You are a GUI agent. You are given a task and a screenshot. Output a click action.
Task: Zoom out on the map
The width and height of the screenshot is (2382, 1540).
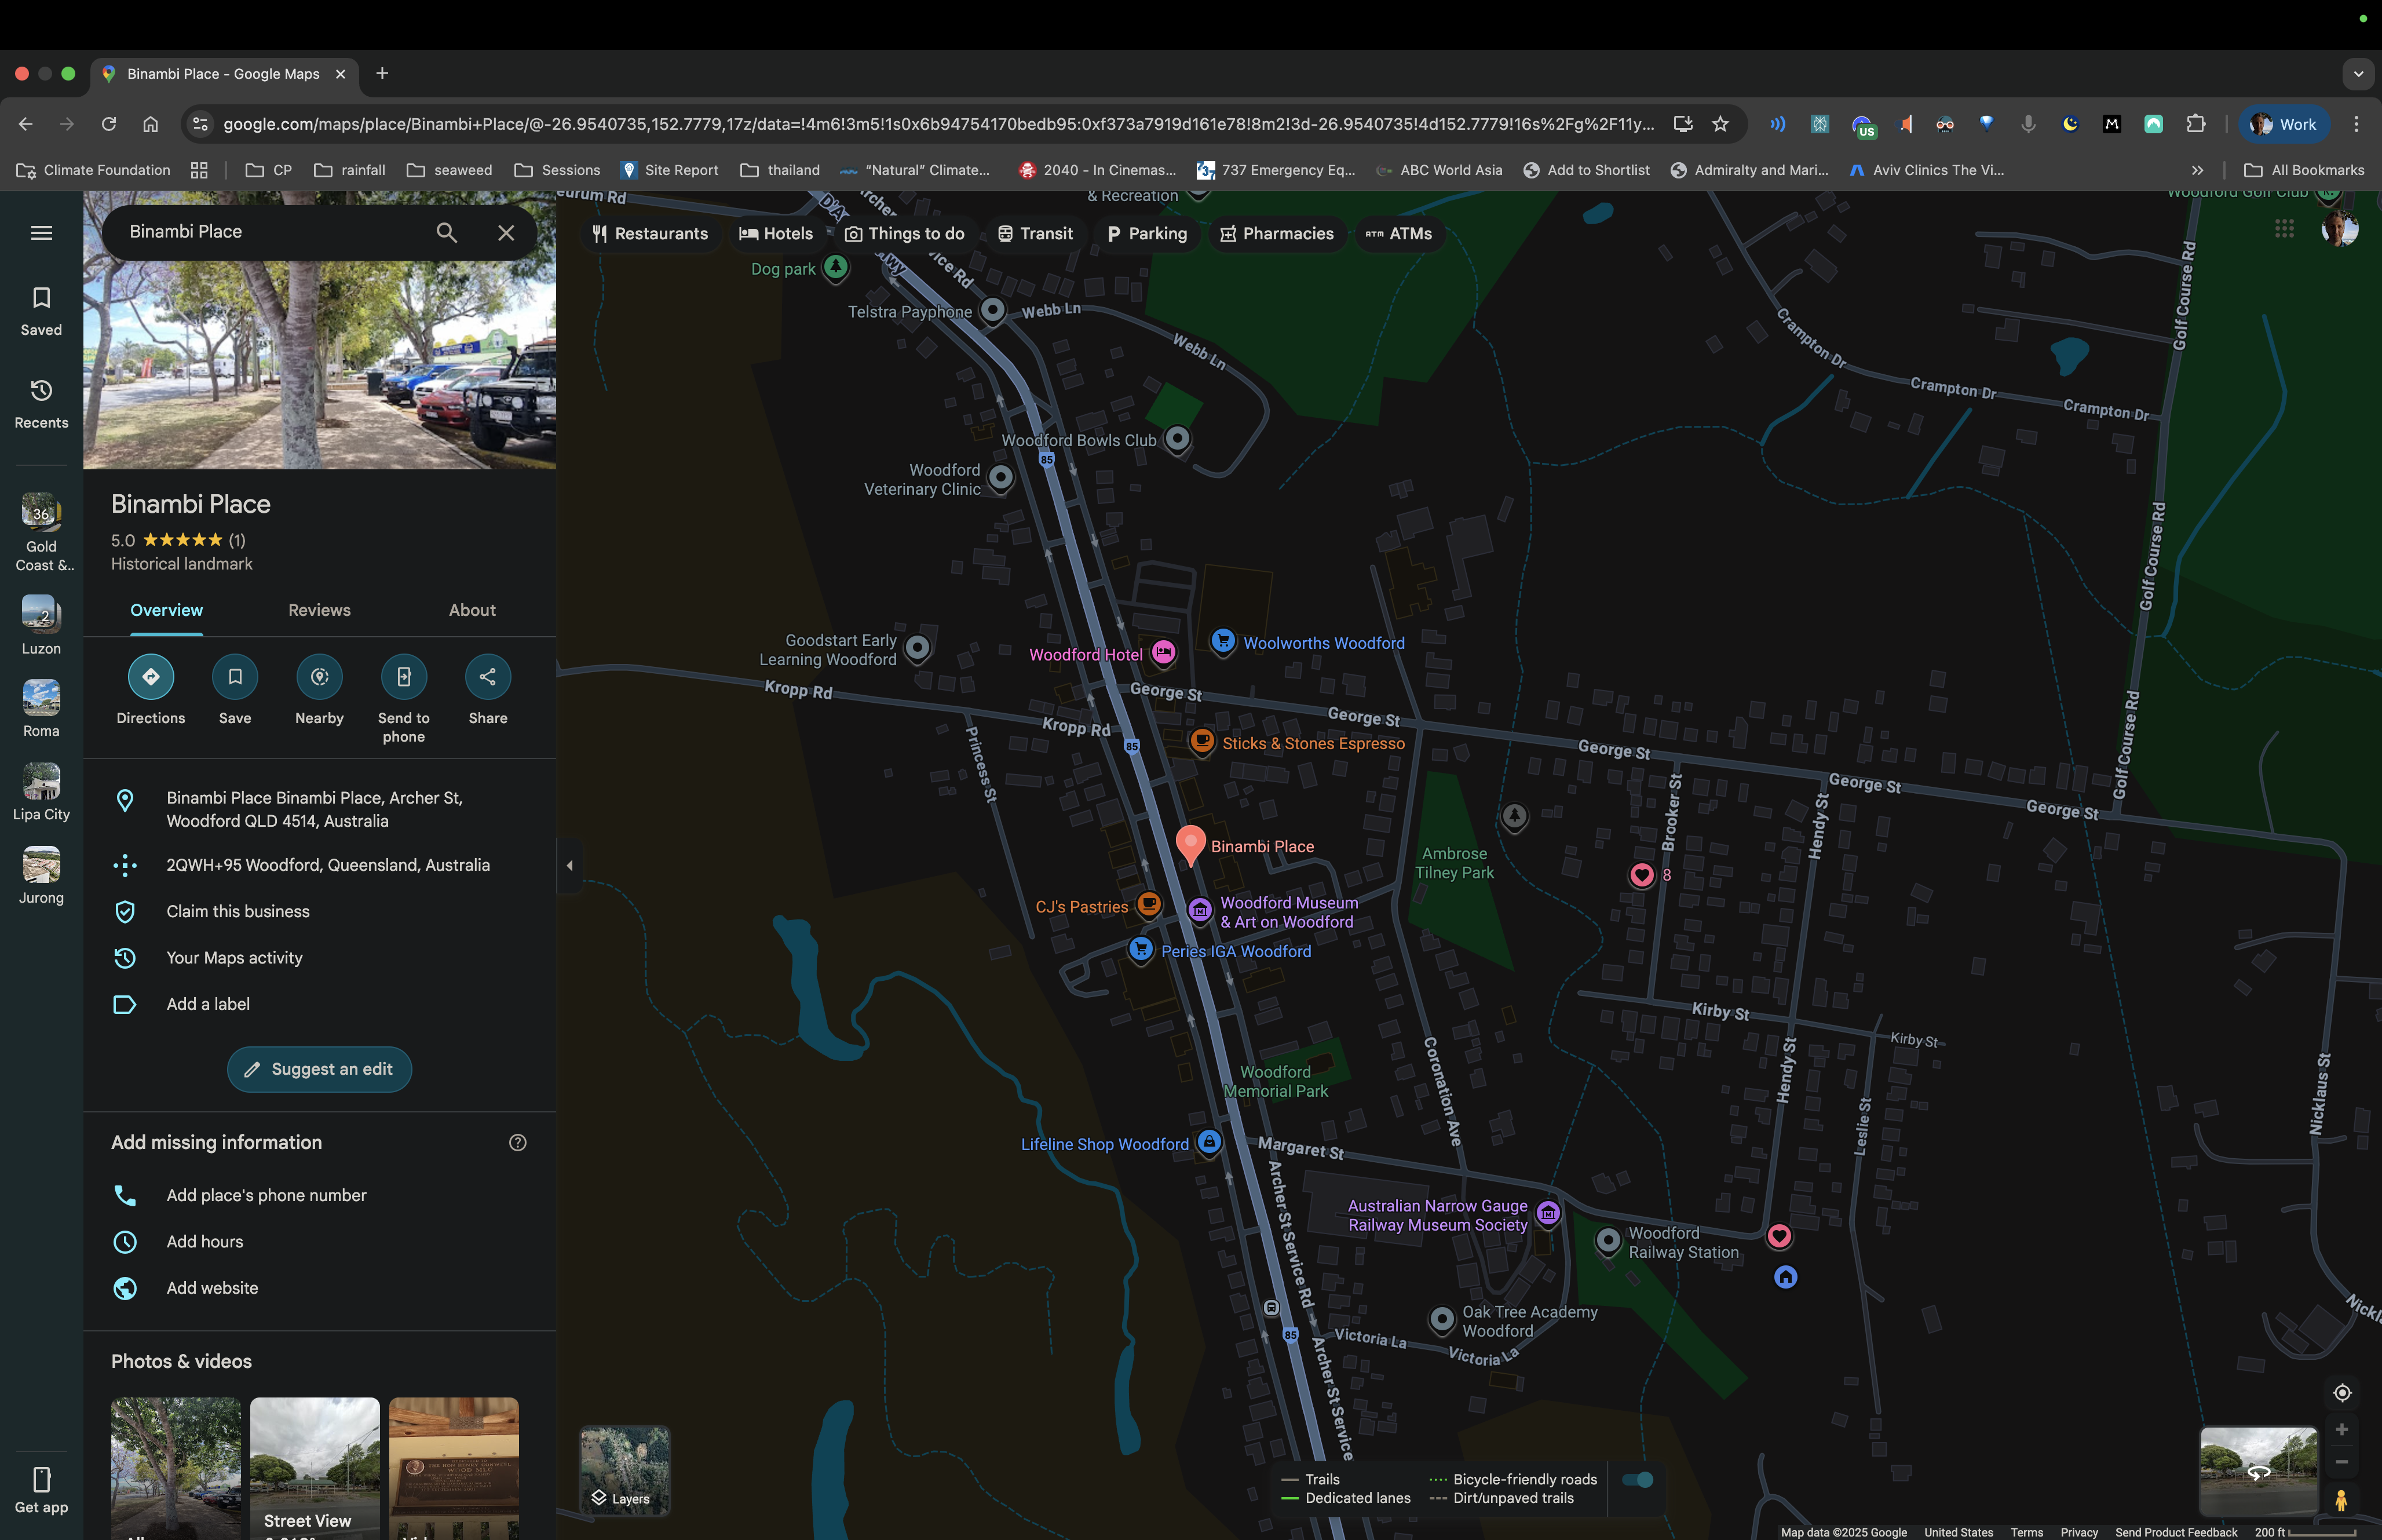tap(2341, 1462)
